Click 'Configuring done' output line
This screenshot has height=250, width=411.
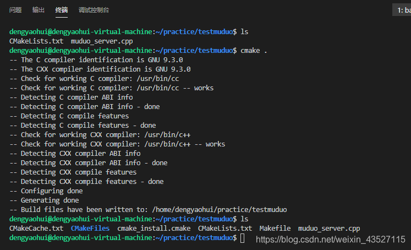pos(46,191)
